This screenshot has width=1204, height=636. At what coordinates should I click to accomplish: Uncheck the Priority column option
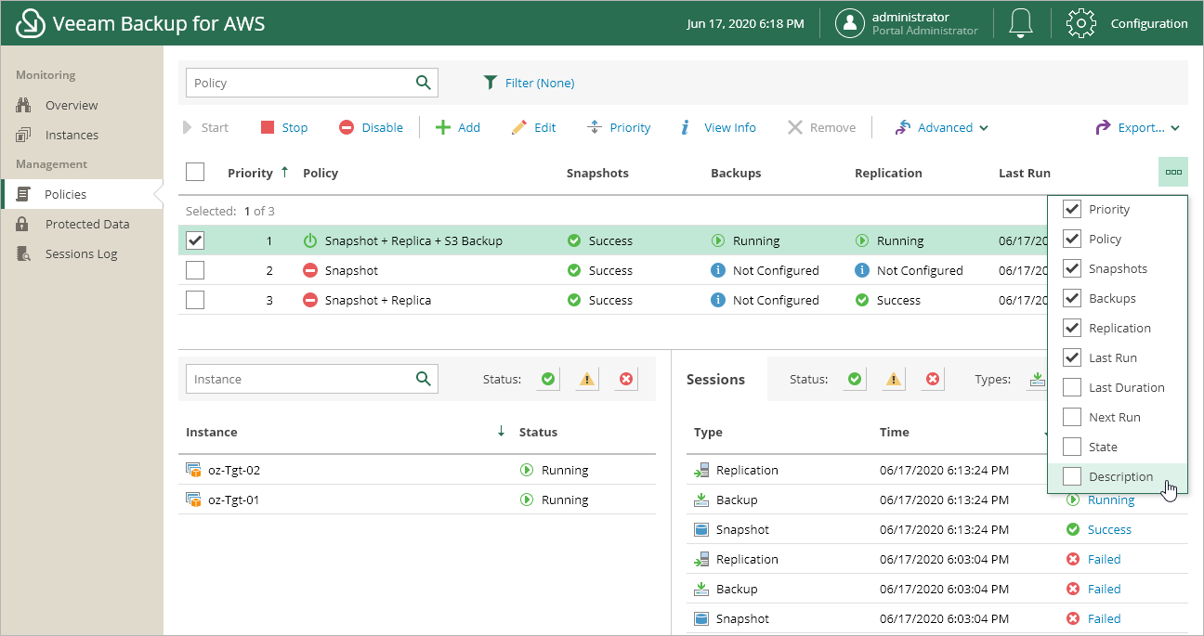coord(1072,209)
